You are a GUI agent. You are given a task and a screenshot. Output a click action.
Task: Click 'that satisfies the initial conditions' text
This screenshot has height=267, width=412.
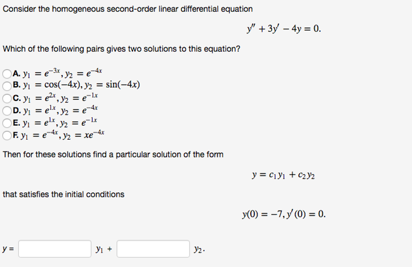pyautogui.click(x=64, y=195)
